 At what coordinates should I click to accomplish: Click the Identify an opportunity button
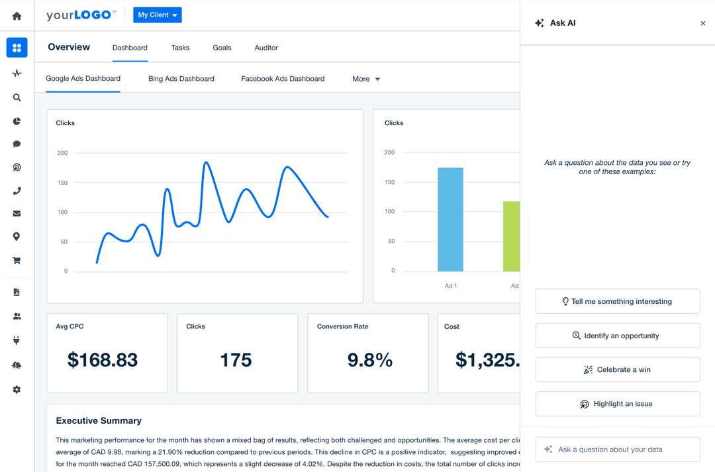pyautogui.click(x=618, y=336)
